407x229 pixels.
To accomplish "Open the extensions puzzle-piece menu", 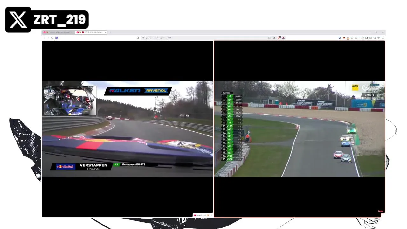I will (352, 38).
